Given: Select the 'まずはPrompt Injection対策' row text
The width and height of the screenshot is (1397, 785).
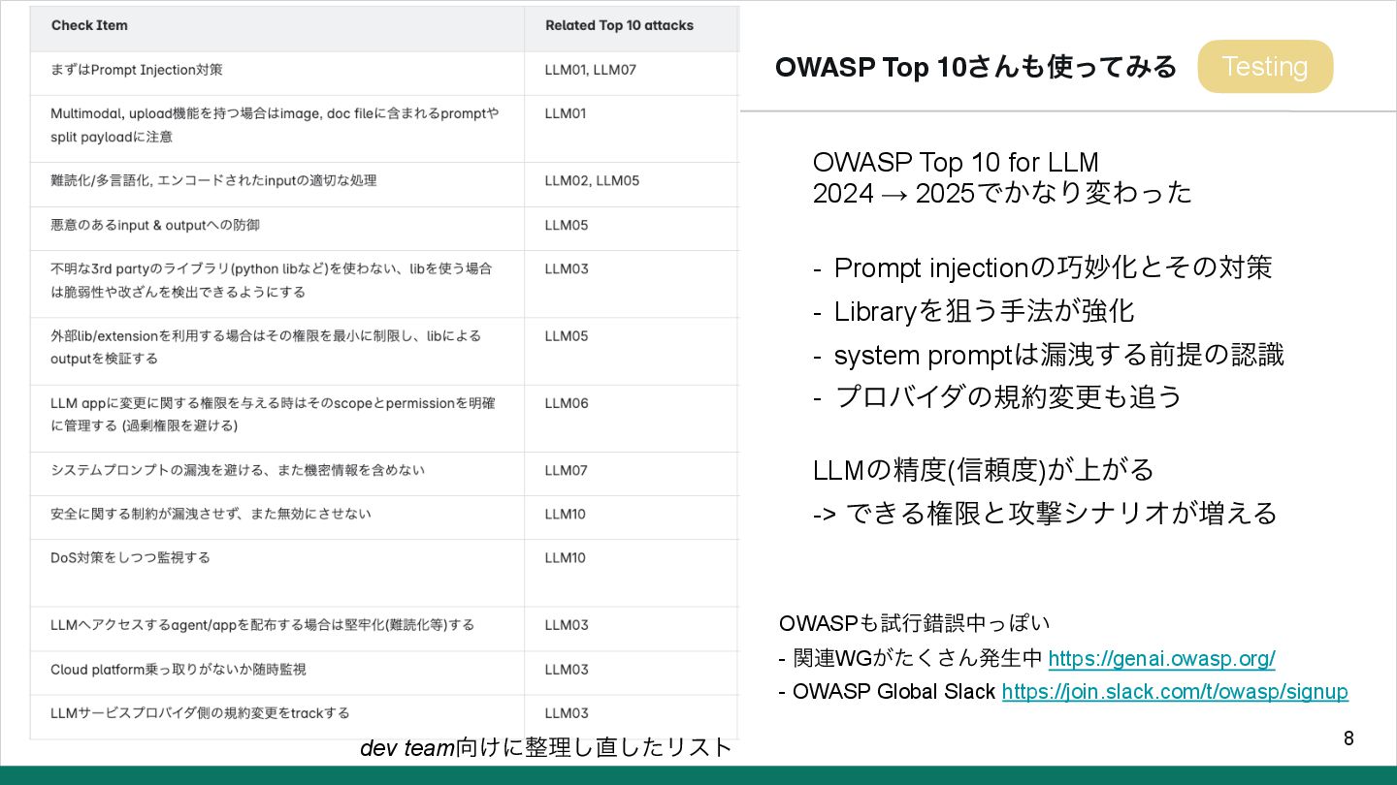Looking at the screenshot, I should pyautogui.click(x=137, y=70).
